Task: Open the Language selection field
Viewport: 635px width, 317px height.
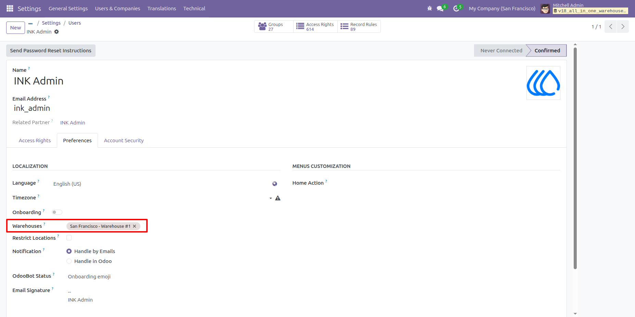Action: 161,184
